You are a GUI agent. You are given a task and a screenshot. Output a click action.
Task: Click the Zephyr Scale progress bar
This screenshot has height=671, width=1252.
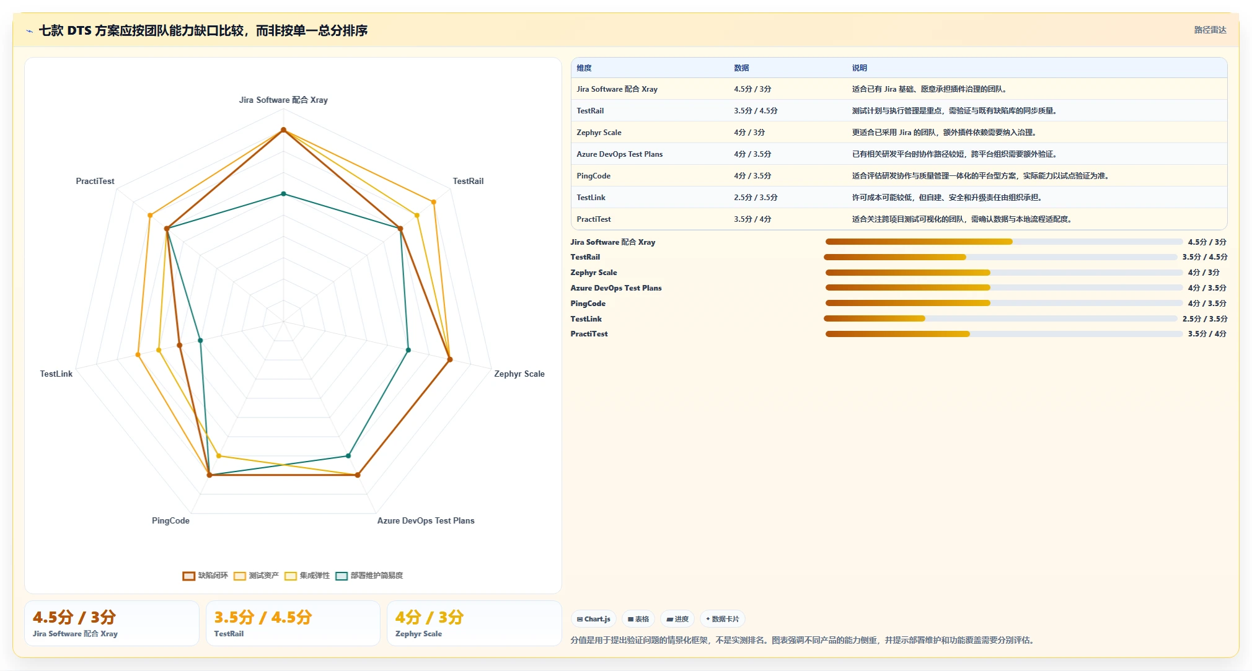[1003, 273]
